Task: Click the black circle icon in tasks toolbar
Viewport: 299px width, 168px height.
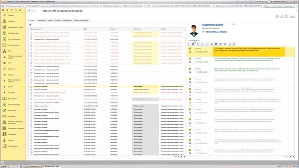Action: click(x=216, y=44)
